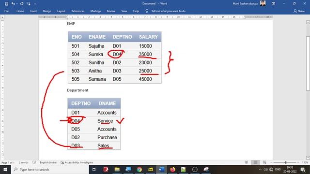Switch to Print Layout view

255,162
